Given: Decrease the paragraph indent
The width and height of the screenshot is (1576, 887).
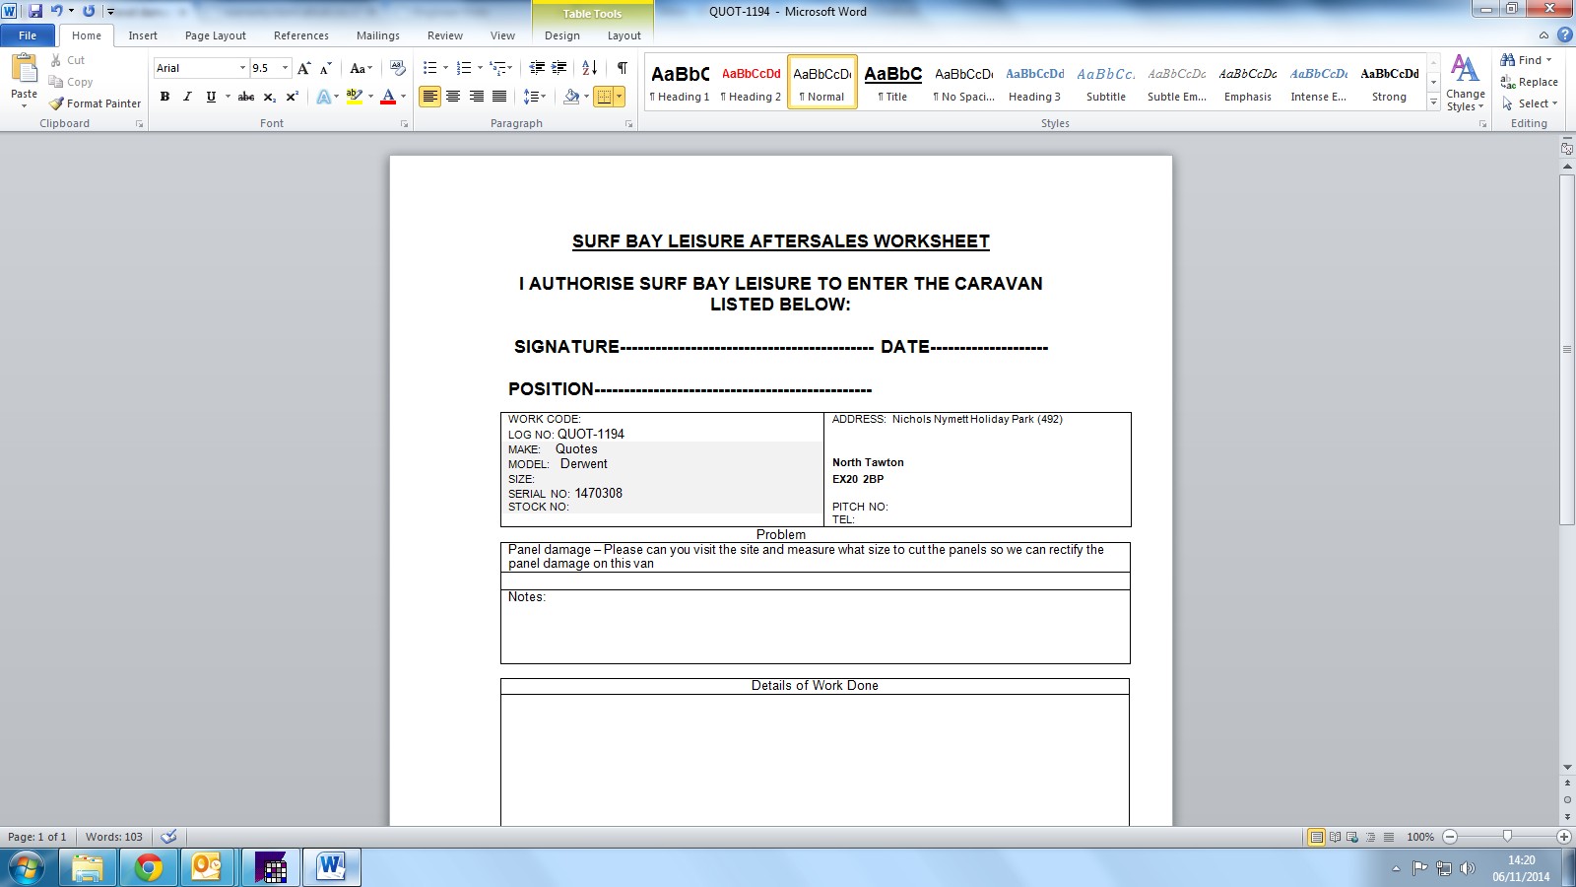Looking at the screenshot, I should (x=537, y=68).
